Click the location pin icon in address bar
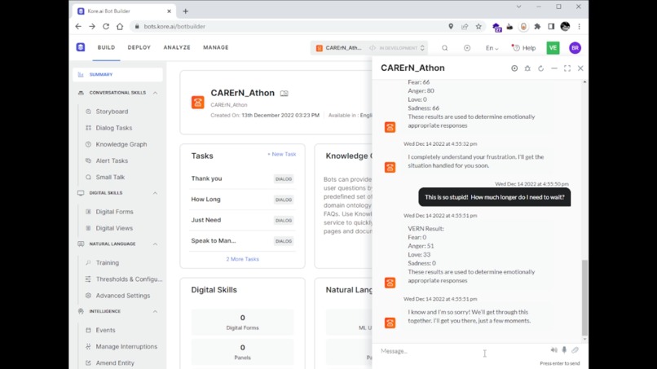 (451, 26)
